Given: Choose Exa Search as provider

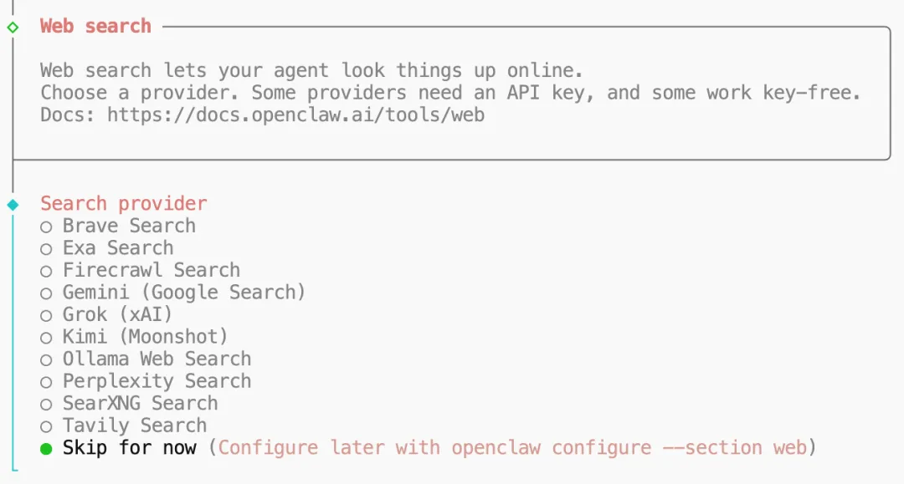Looking at the screenshot, I should (x=46, y=249).
